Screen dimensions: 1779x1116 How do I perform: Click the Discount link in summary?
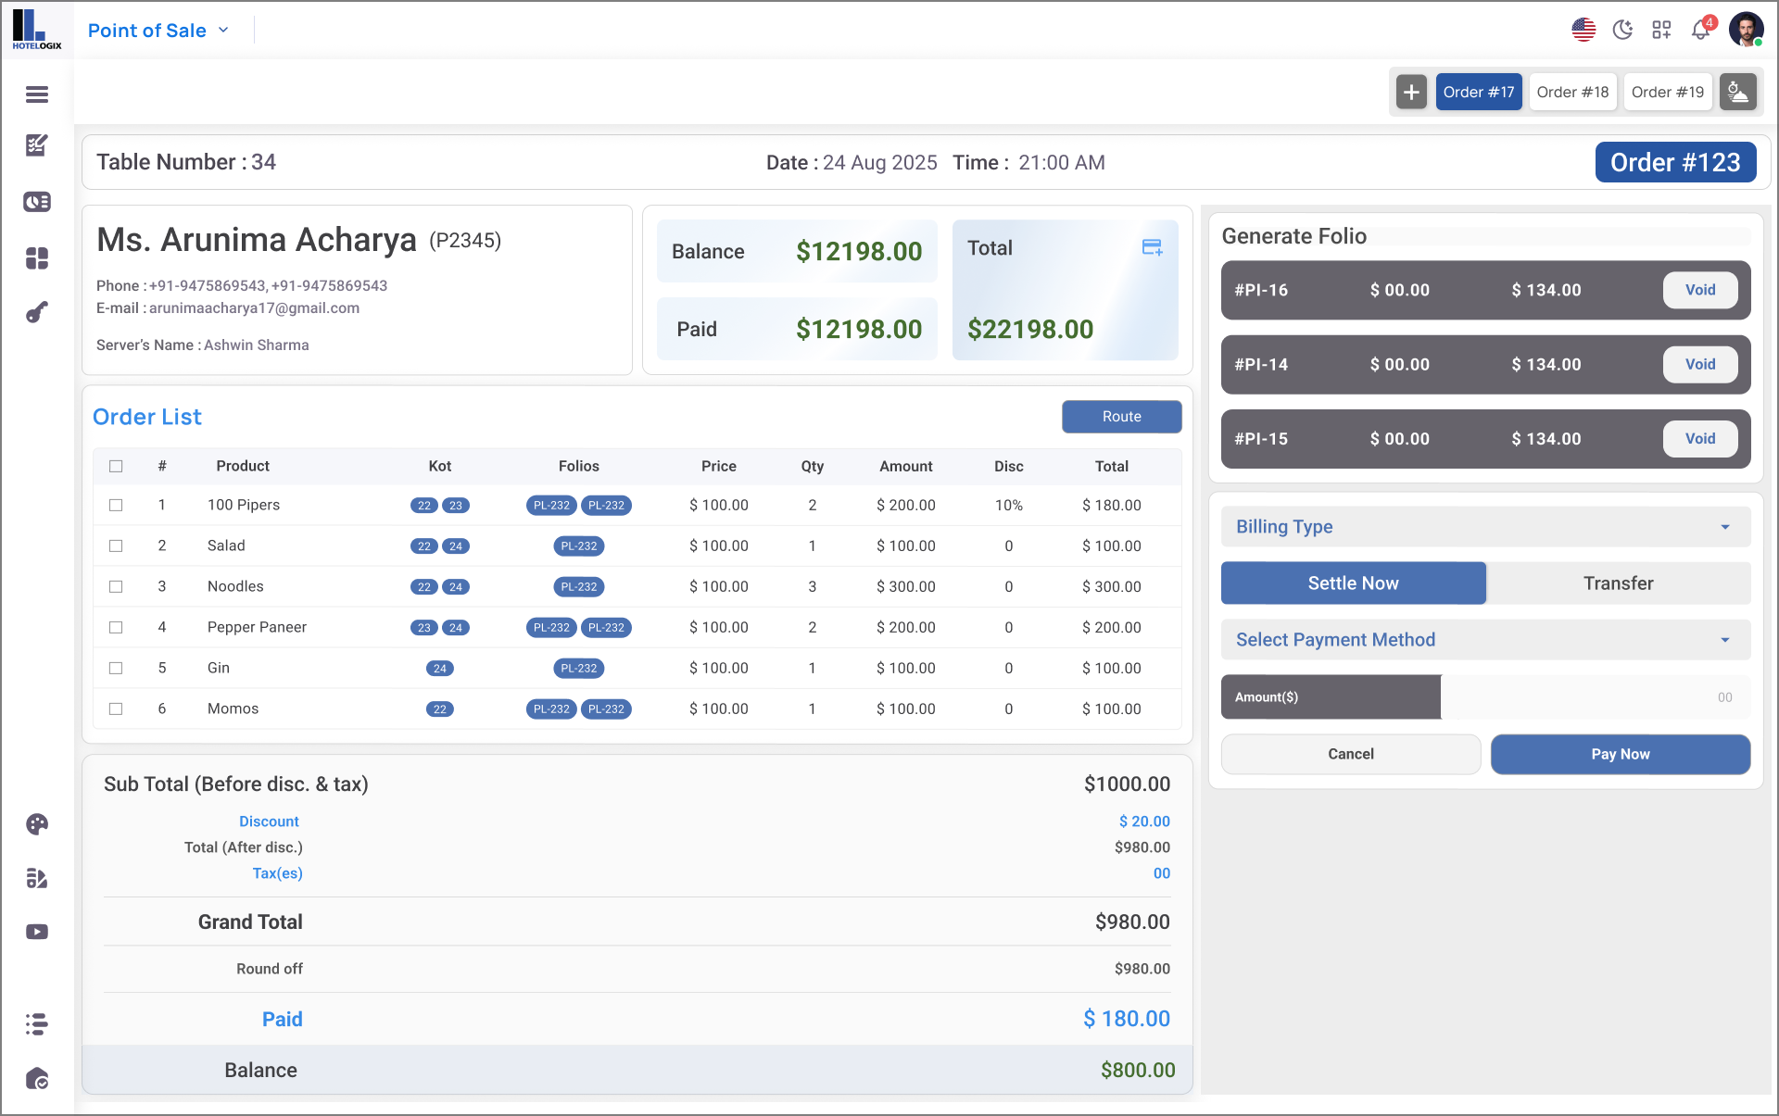[269, 821]
